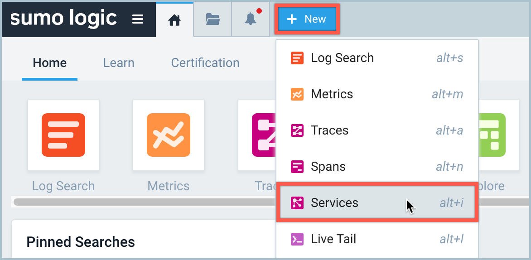Open the folder library icon tab
This screenshot has width=531, height=260.
(212, 19)
